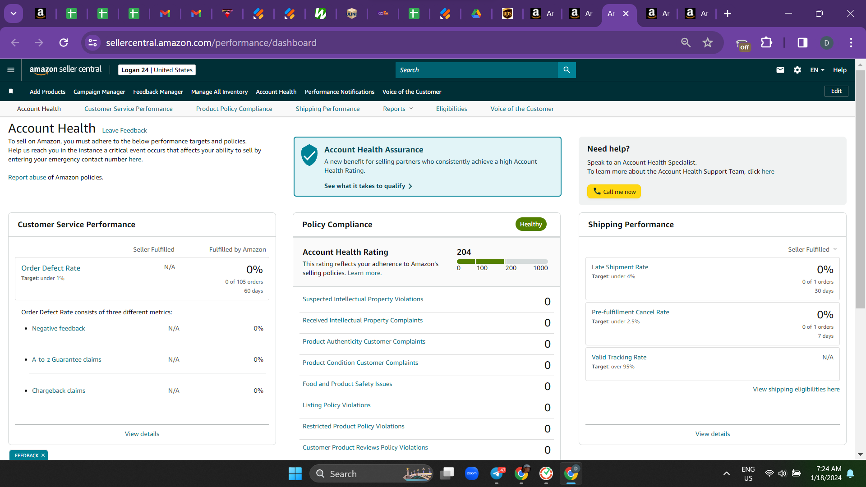Screen dimensions: 866x487
Task: Open the Extensions puzzle icon
Action: pos(766,42)
